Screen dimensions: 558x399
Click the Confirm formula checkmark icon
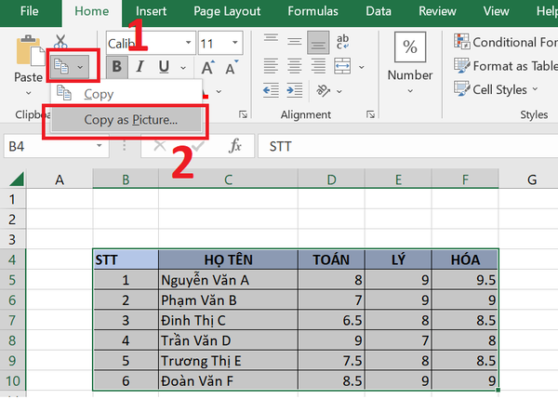tap(197, 146)
